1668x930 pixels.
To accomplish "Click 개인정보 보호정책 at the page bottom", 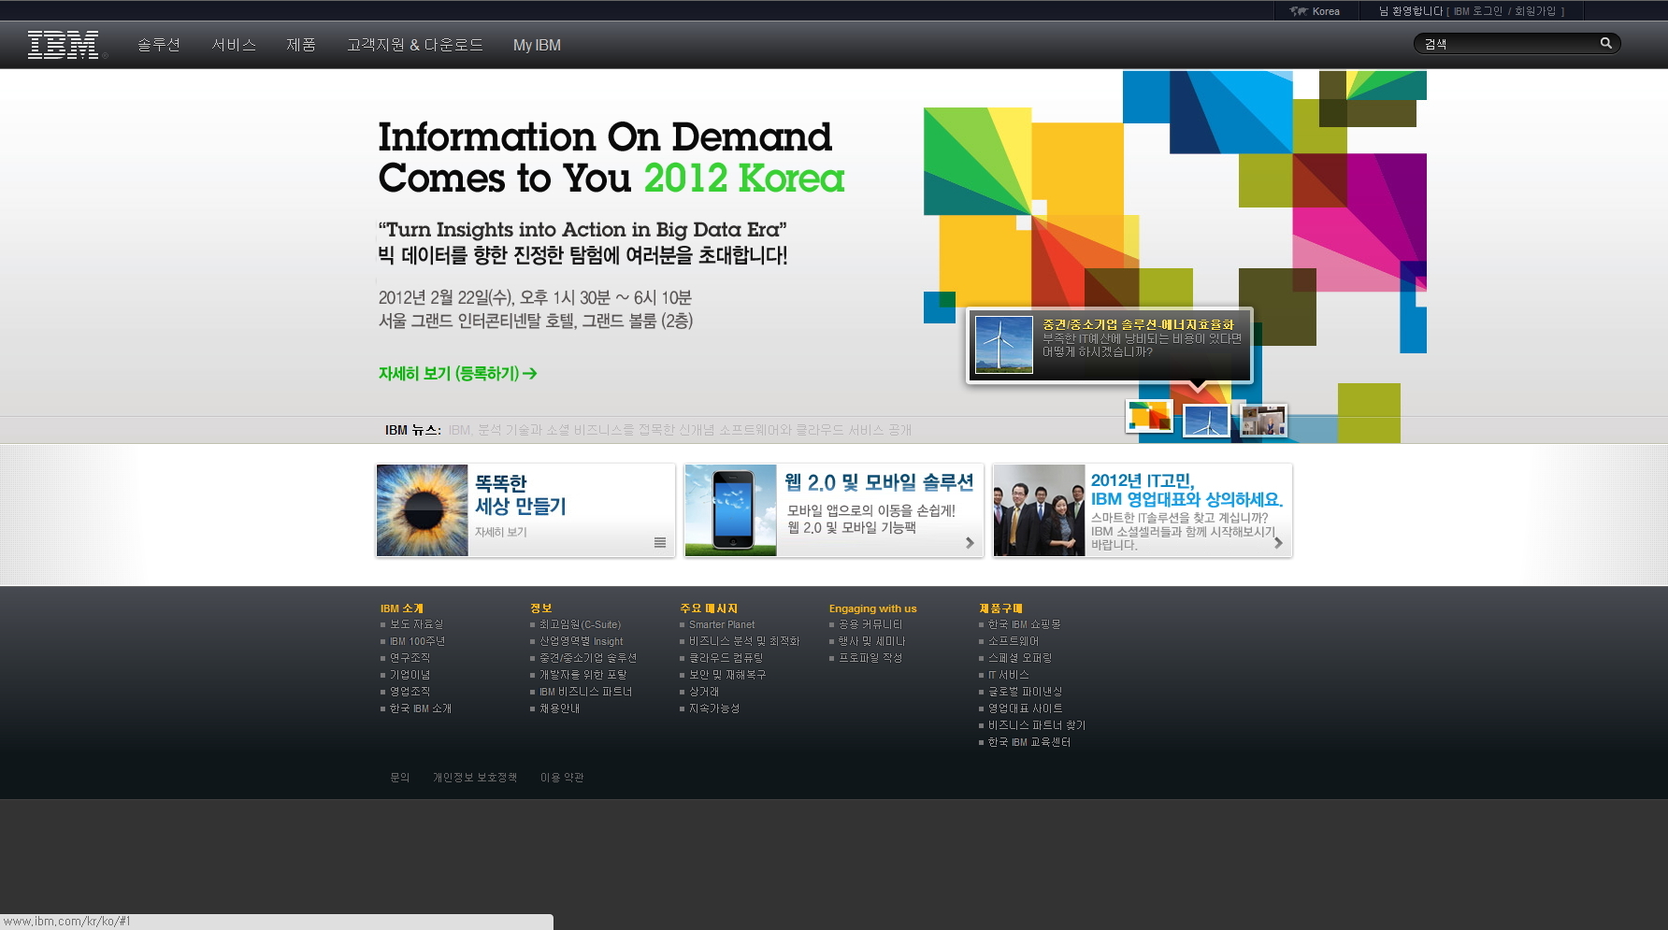I will pos(475,778).
